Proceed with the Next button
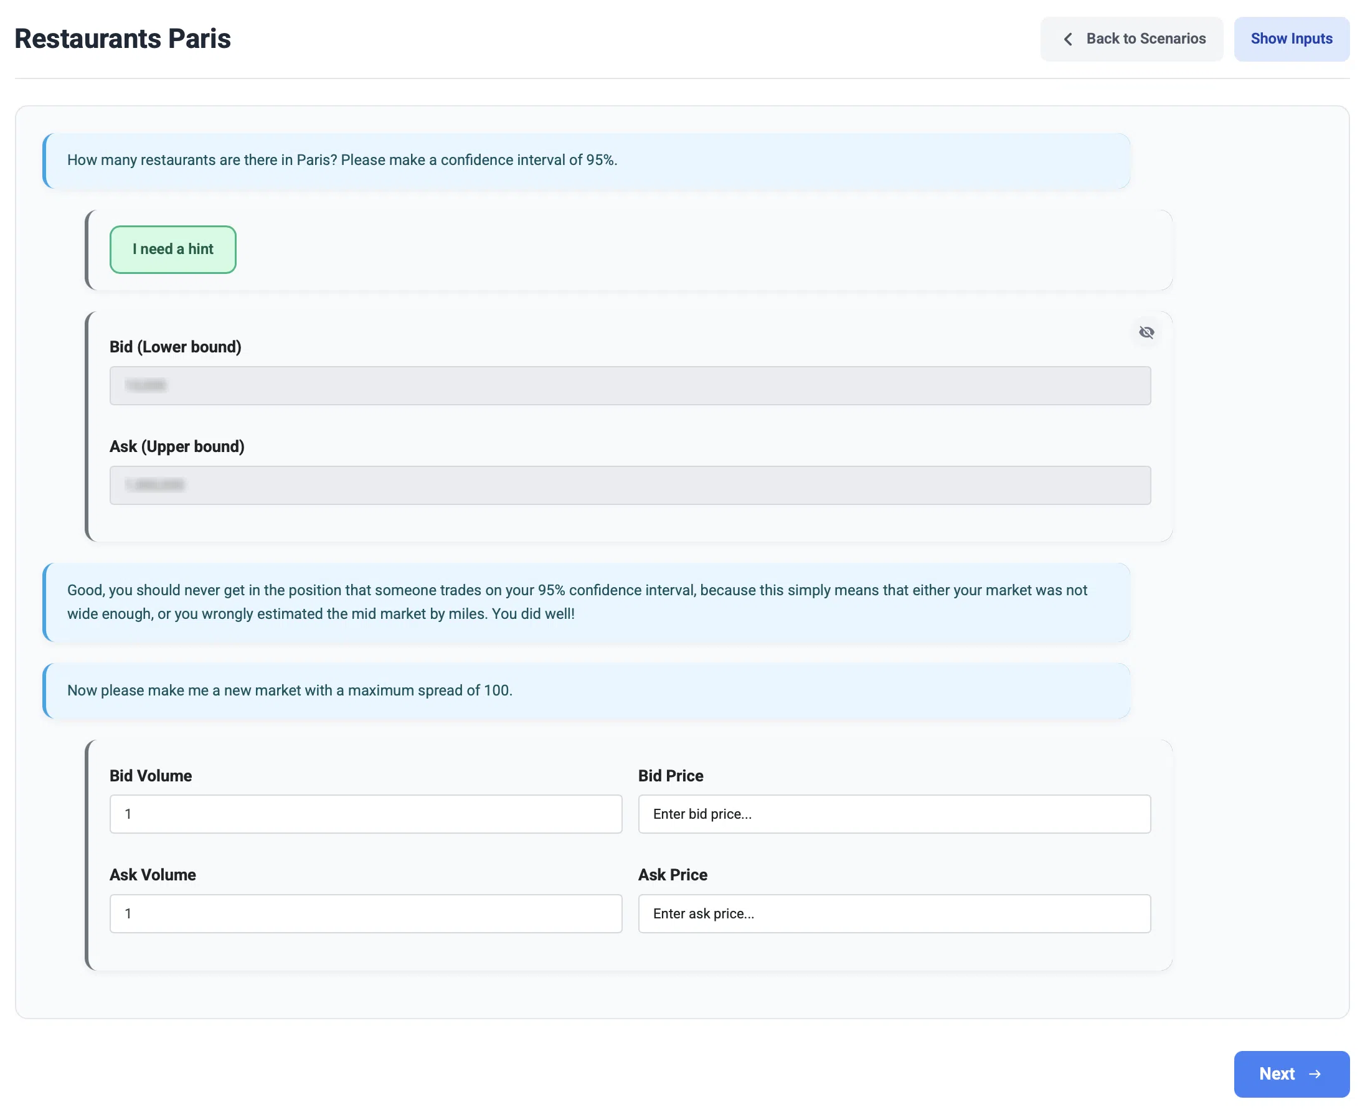 coord(1291,1073)
